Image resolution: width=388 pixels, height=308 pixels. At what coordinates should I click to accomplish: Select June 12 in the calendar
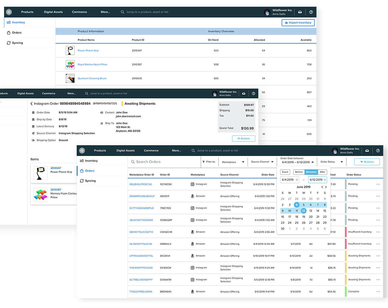[x=304, y=211]
